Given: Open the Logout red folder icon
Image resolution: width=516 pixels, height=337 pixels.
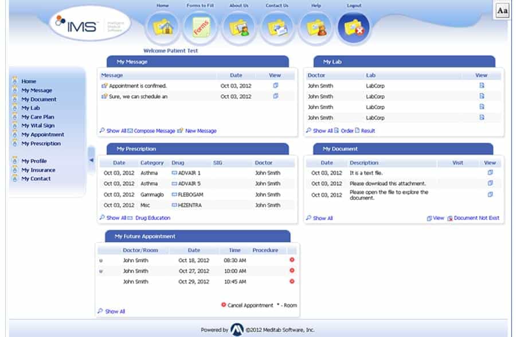Looking at the screenshot, I should (x=354, y=27).
